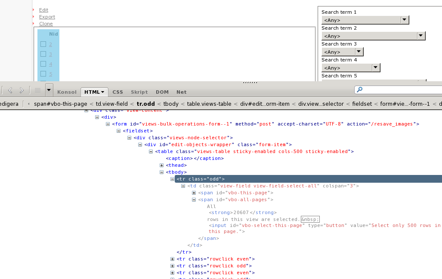This screenshot has height=279, width=442.
Task: Open the Search term 1 dropdown
Action: (x=365, y=20)
